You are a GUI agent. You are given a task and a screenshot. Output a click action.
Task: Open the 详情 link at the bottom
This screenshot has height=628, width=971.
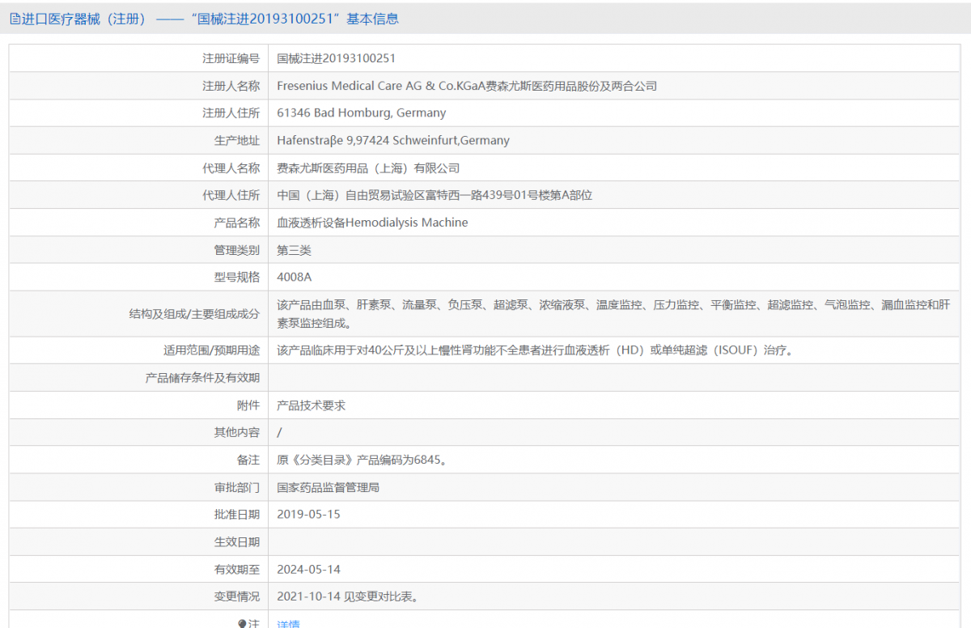pos(288,624)
